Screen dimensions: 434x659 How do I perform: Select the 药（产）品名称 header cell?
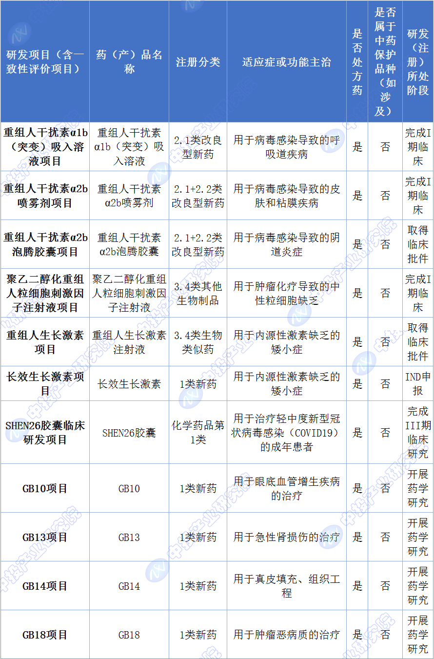129,62
